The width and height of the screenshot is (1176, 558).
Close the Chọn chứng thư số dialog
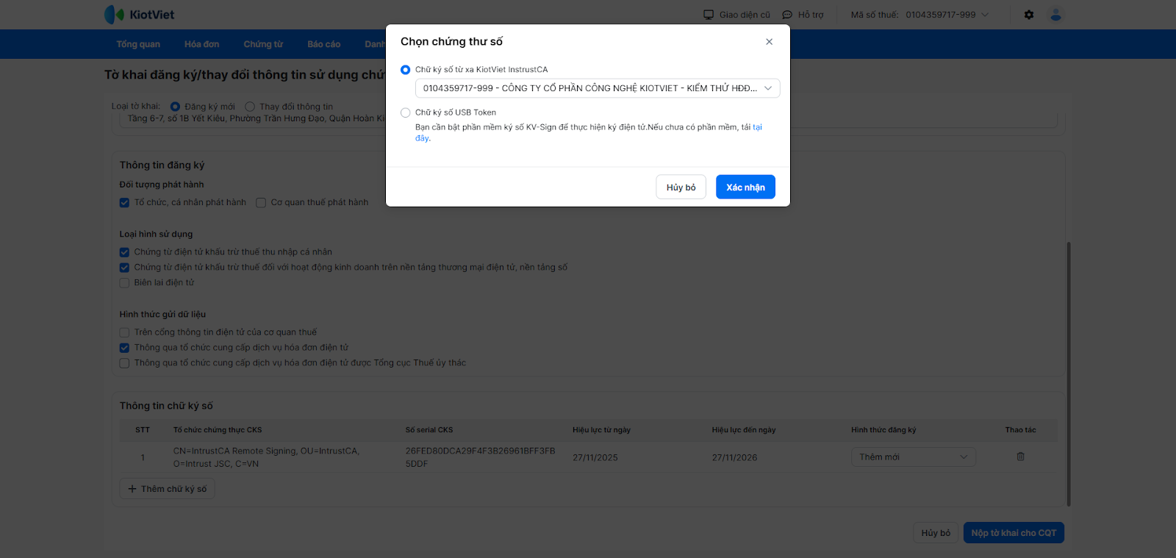pyautogui.click(x=769, y=42)
